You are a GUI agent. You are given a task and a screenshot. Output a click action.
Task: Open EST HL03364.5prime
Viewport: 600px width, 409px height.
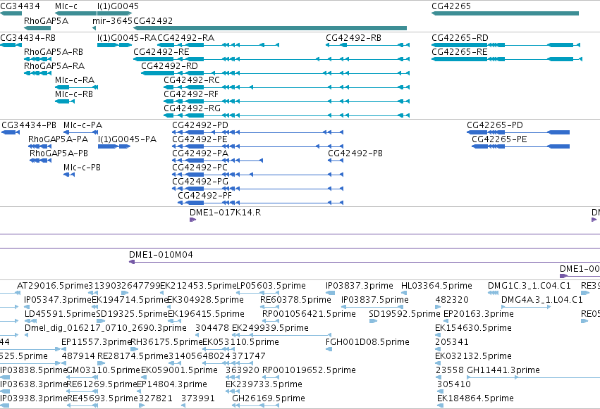pyautogui.click(x=403, y=293)
